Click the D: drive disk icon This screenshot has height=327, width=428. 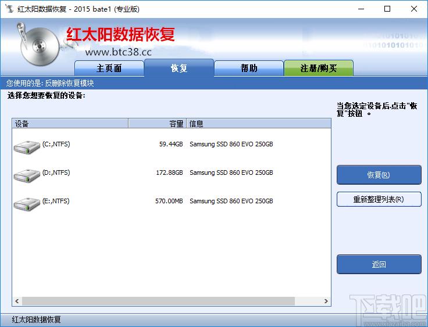pos(27,175)
